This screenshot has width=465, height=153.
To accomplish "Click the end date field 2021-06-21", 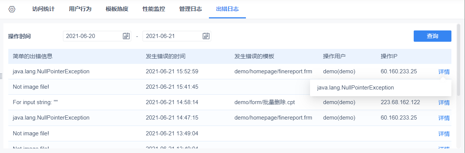I will click(x=172, y=36).
